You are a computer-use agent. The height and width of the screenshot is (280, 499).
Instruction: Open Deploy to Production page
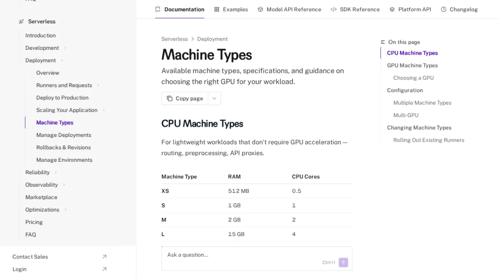(62, 98)
